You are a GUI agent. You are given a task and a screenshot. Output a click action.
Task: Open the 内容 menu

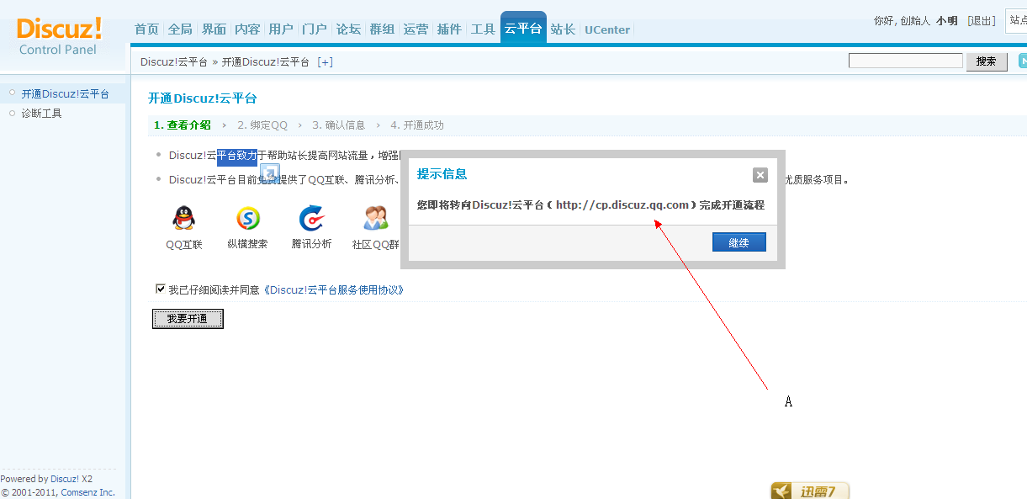[247, 29]
